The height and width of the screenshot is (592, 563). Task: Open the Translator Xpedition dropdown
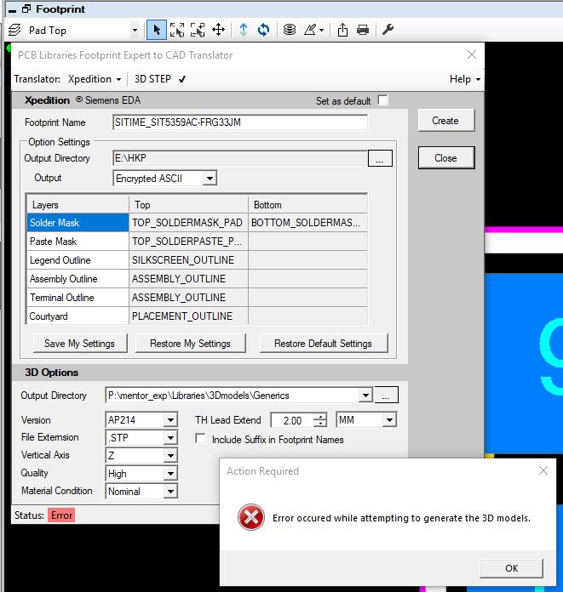click(x=95, y=79)
